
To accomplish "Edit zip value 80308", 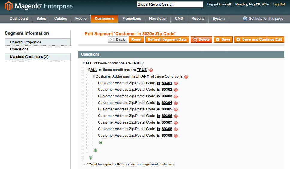I will coord(167,129).
